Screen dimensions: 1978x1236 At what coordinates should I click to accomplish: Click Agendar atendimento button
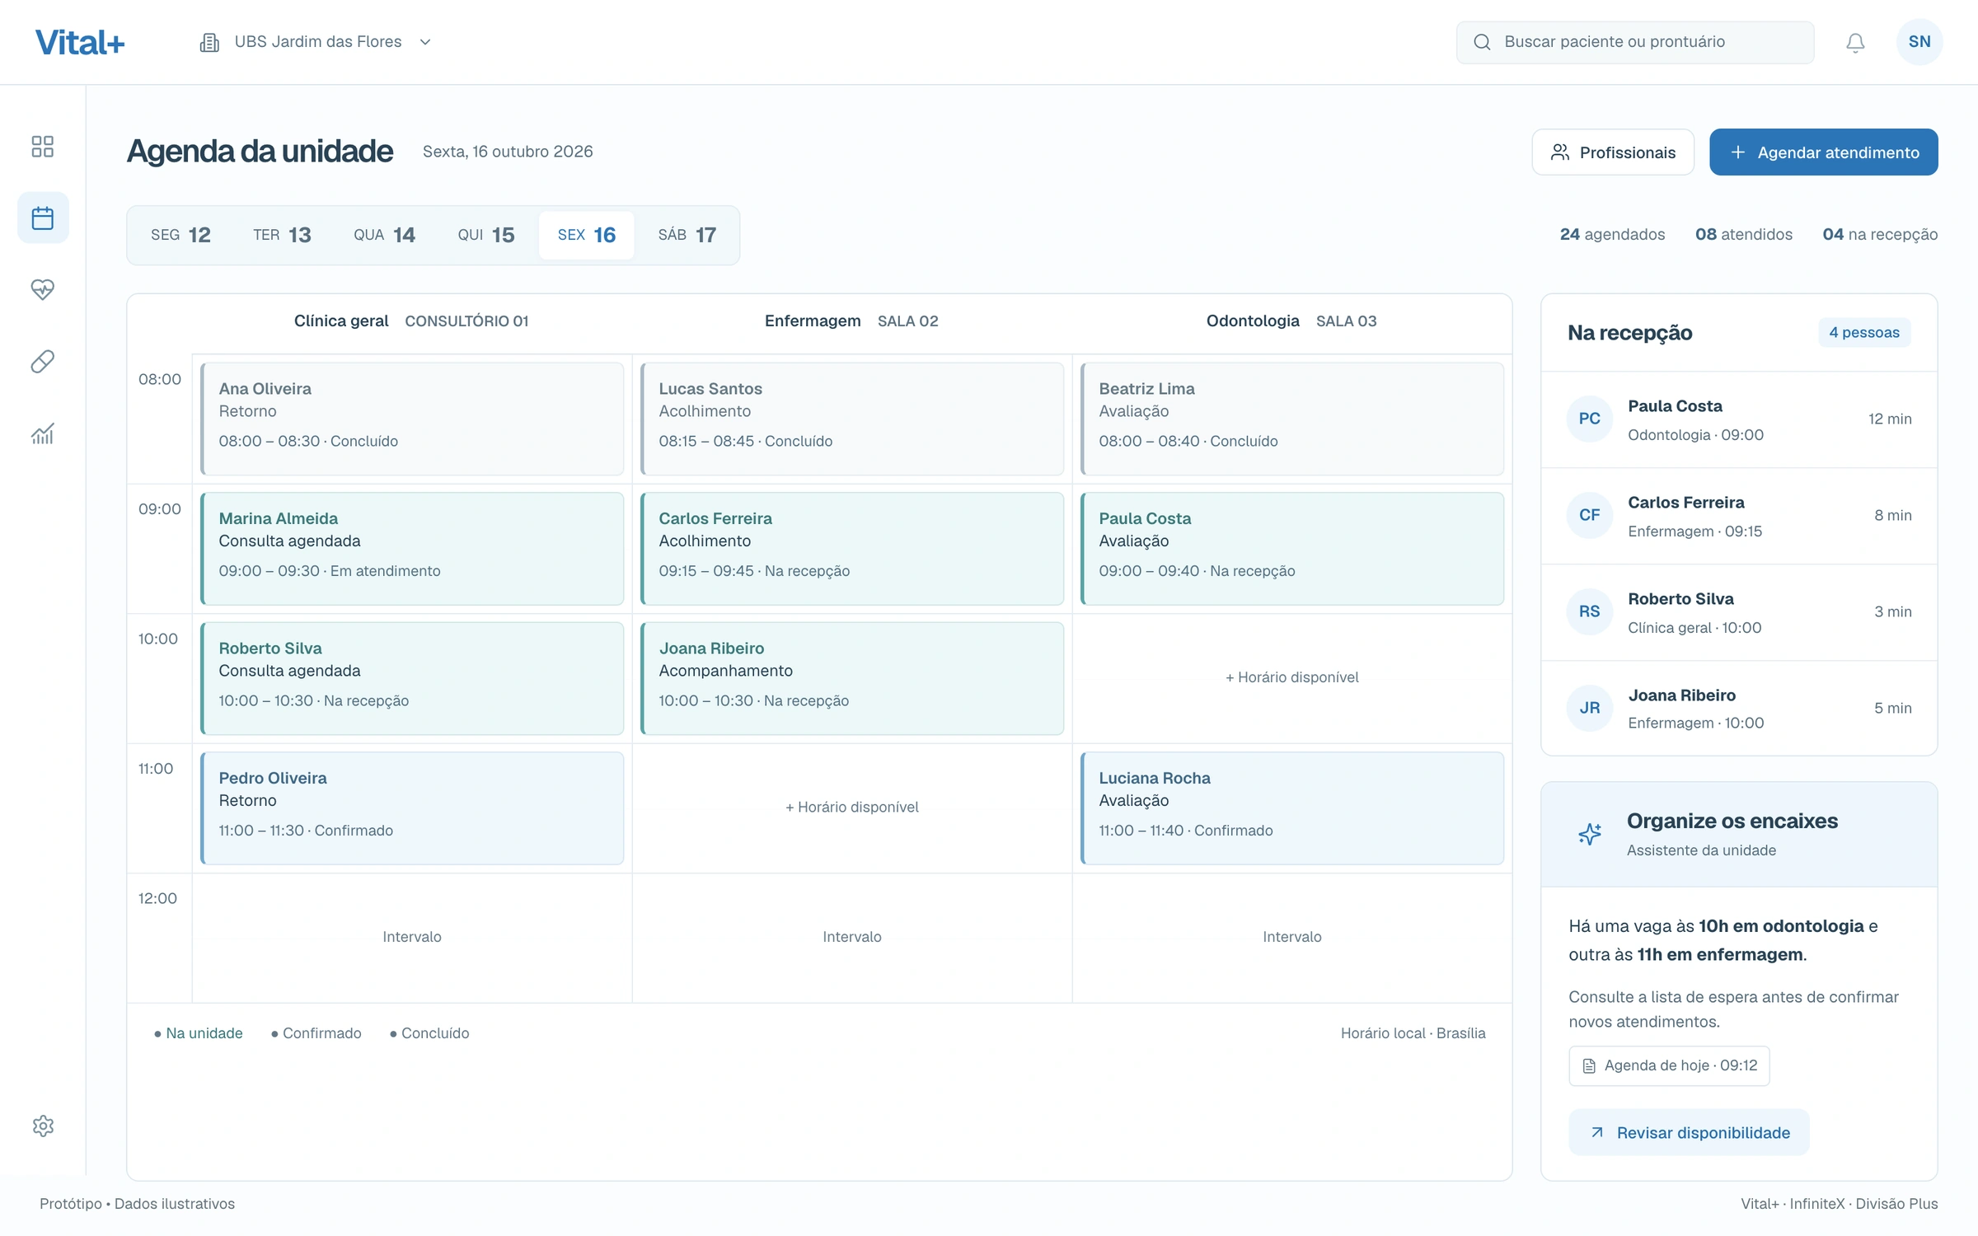1824,152
